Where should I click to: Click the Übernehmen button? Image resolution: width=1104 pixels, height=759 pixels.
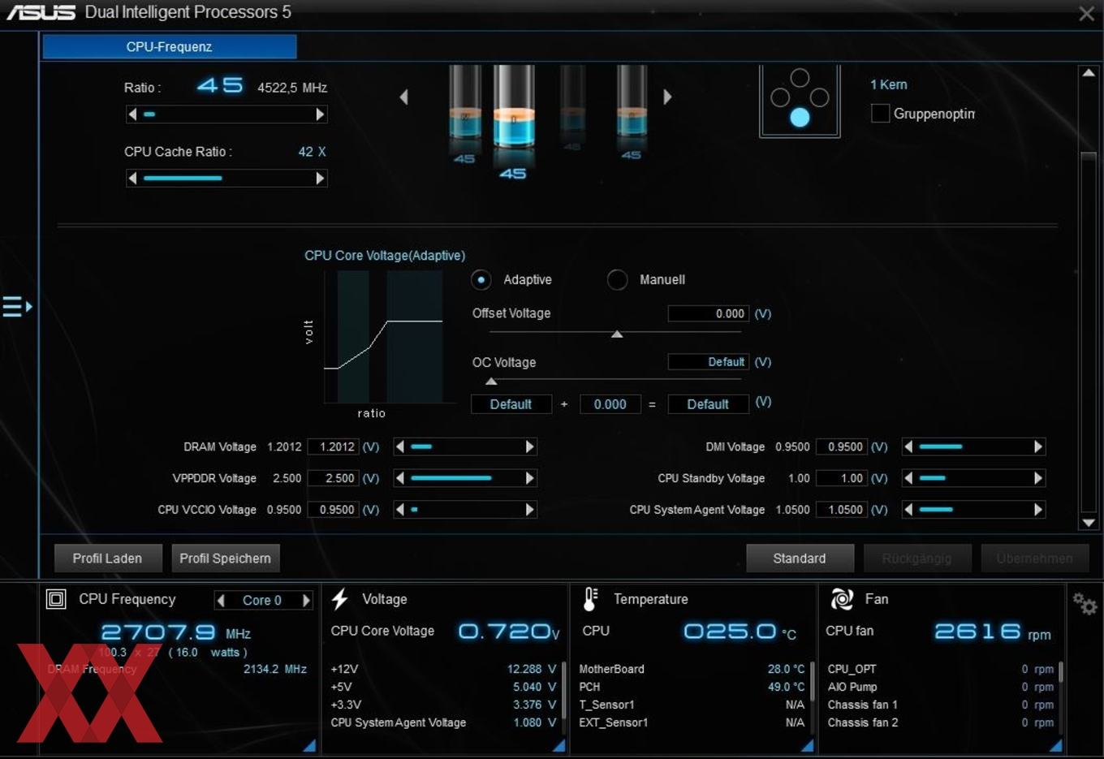[x=1034, y=558]
